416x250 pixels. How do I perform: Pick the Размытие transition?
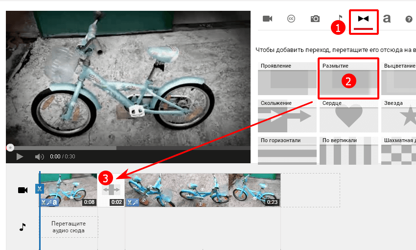(348, 78)
